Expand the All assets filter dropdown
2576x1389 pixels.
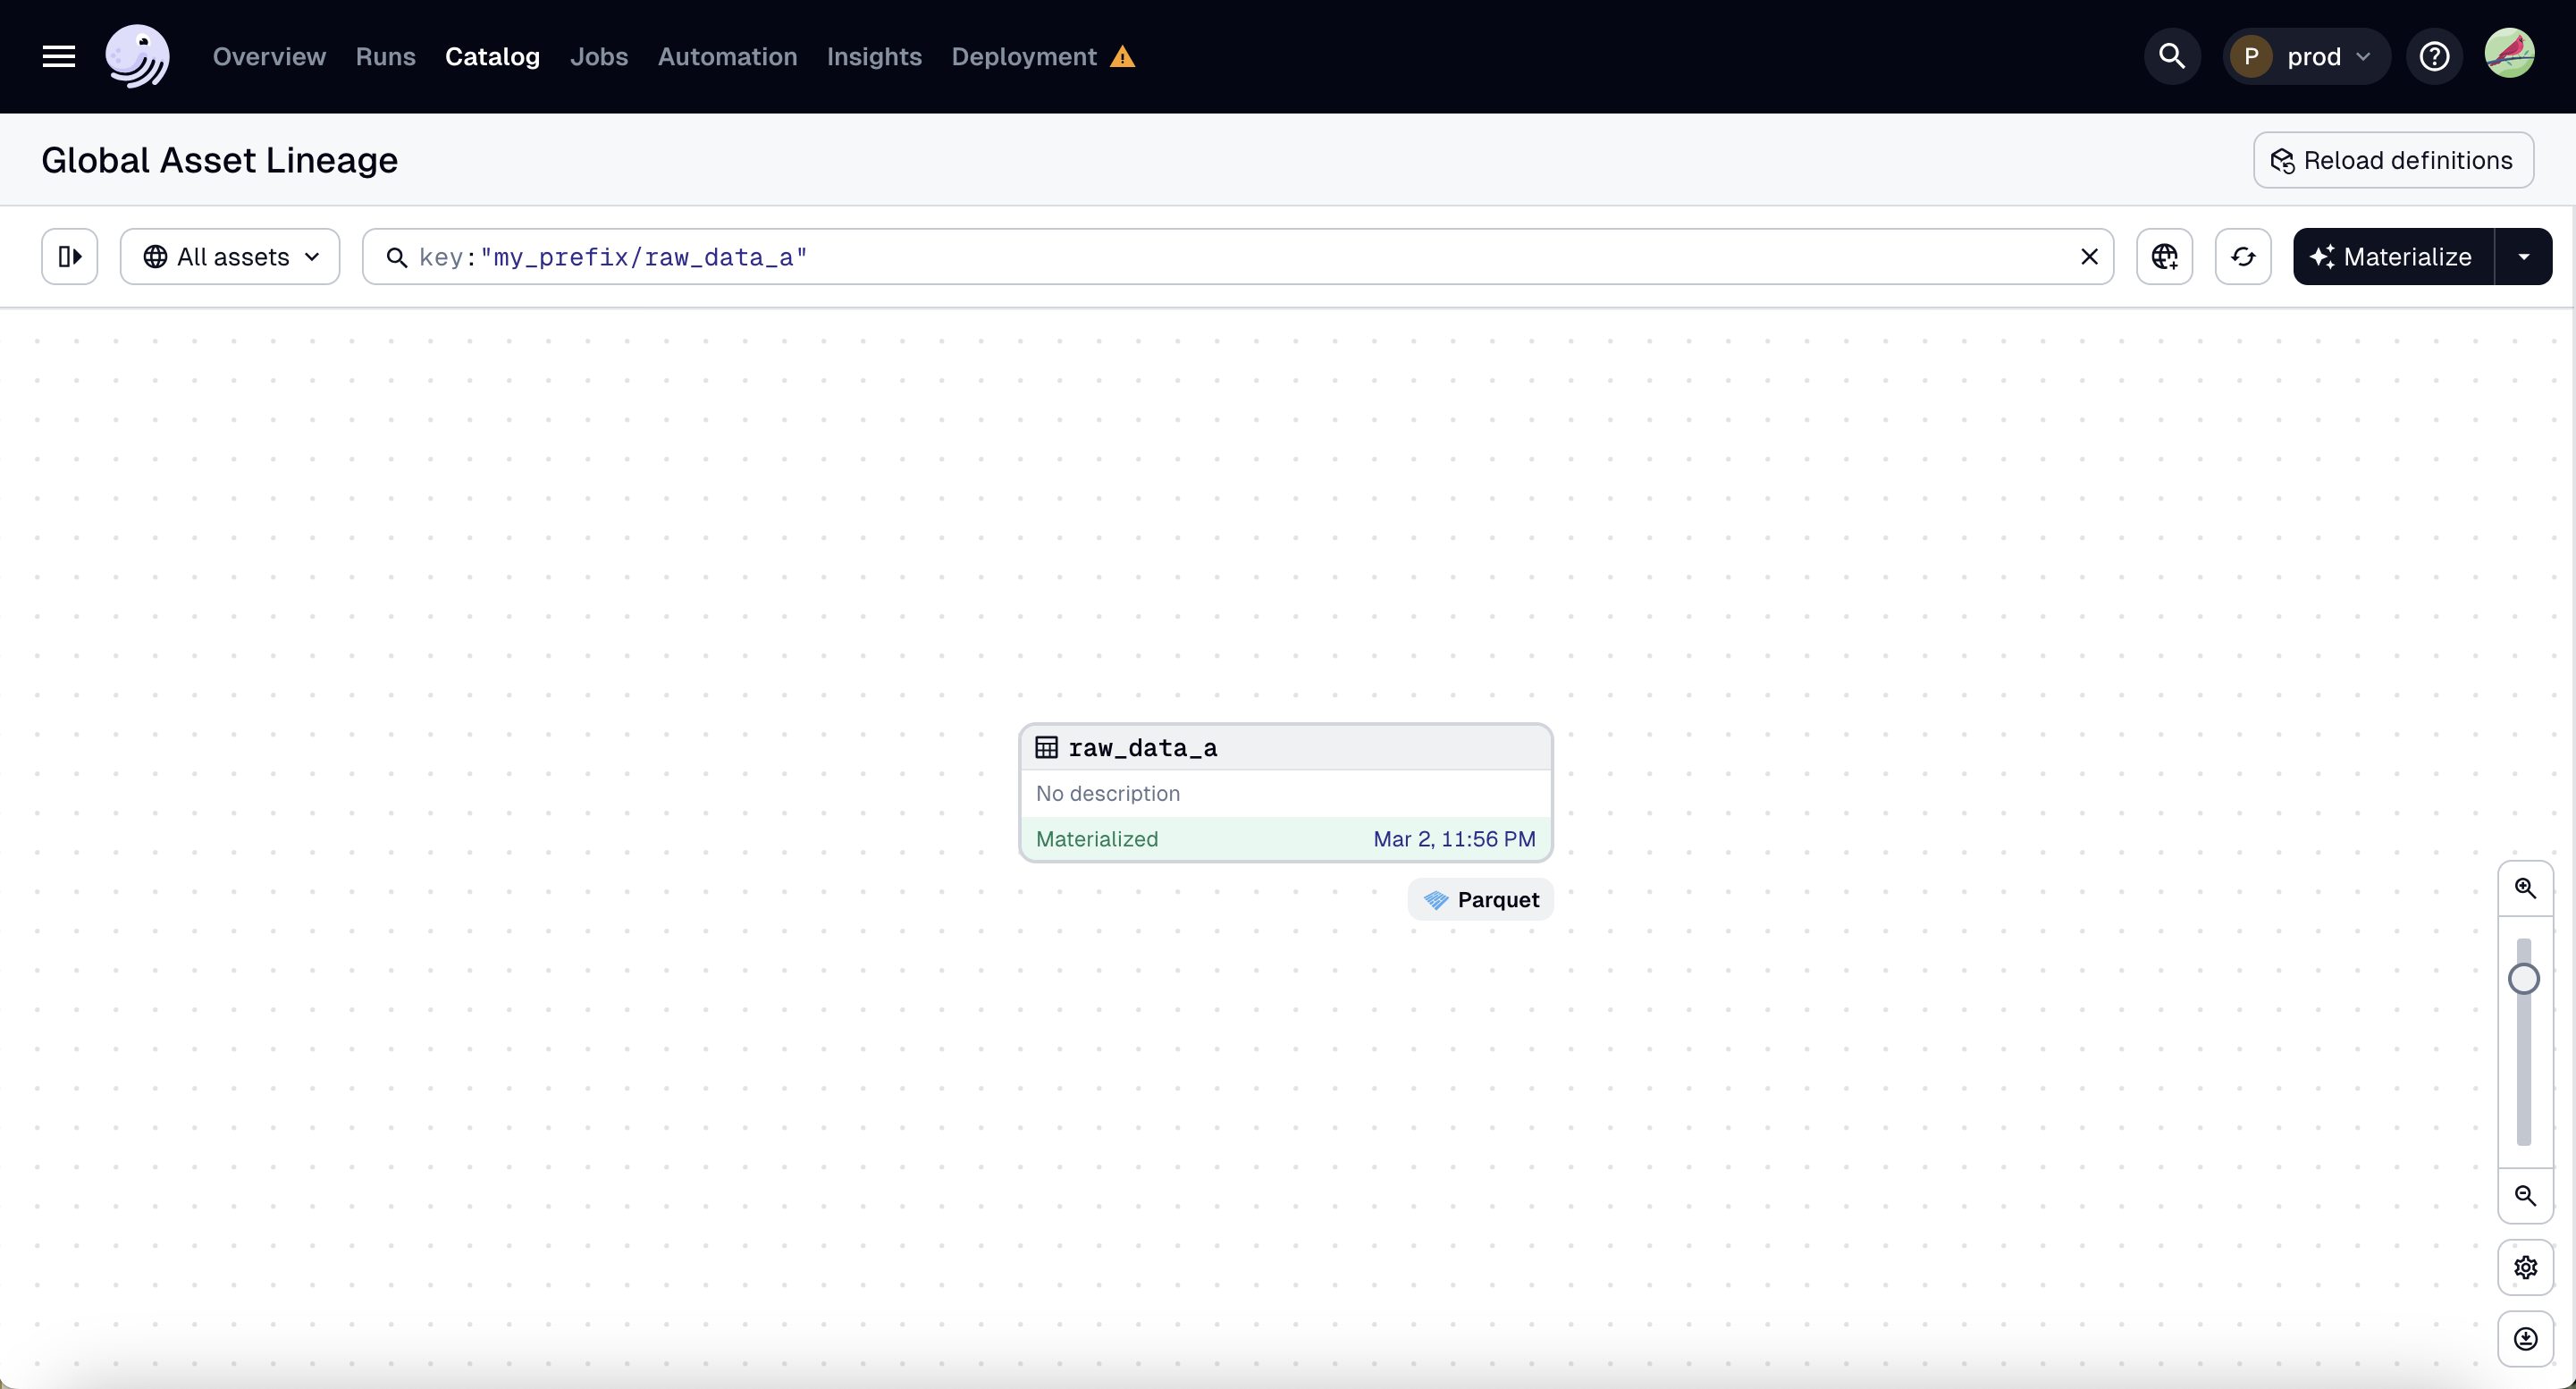pos(229,255)
